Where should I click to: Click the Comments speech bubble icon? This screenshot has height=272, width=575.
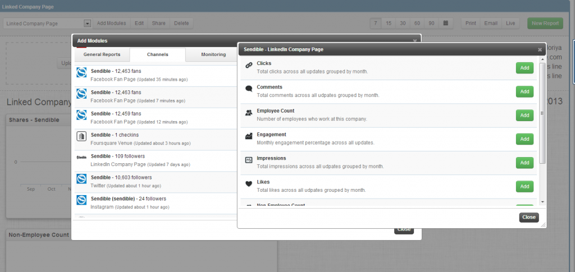[x=249, y=89]
